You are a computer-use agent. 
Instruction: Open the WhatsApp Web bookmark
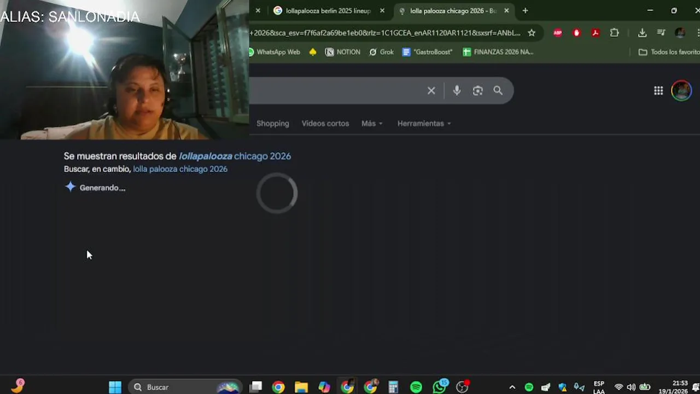[274, 52]
